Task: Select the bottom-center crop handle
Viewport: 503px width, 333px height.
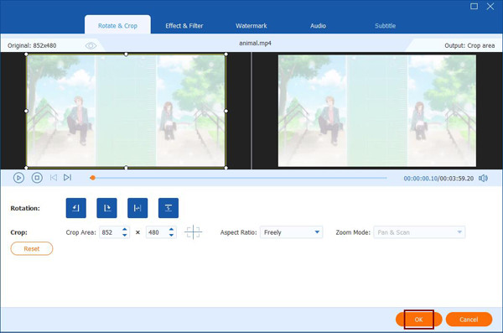Action: pos(126,168)
